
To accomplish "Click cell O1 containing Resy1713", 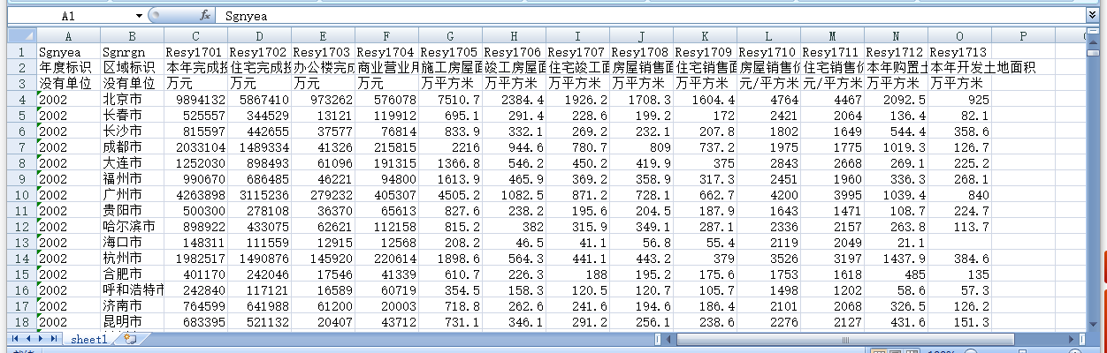I will coord(959,51).
